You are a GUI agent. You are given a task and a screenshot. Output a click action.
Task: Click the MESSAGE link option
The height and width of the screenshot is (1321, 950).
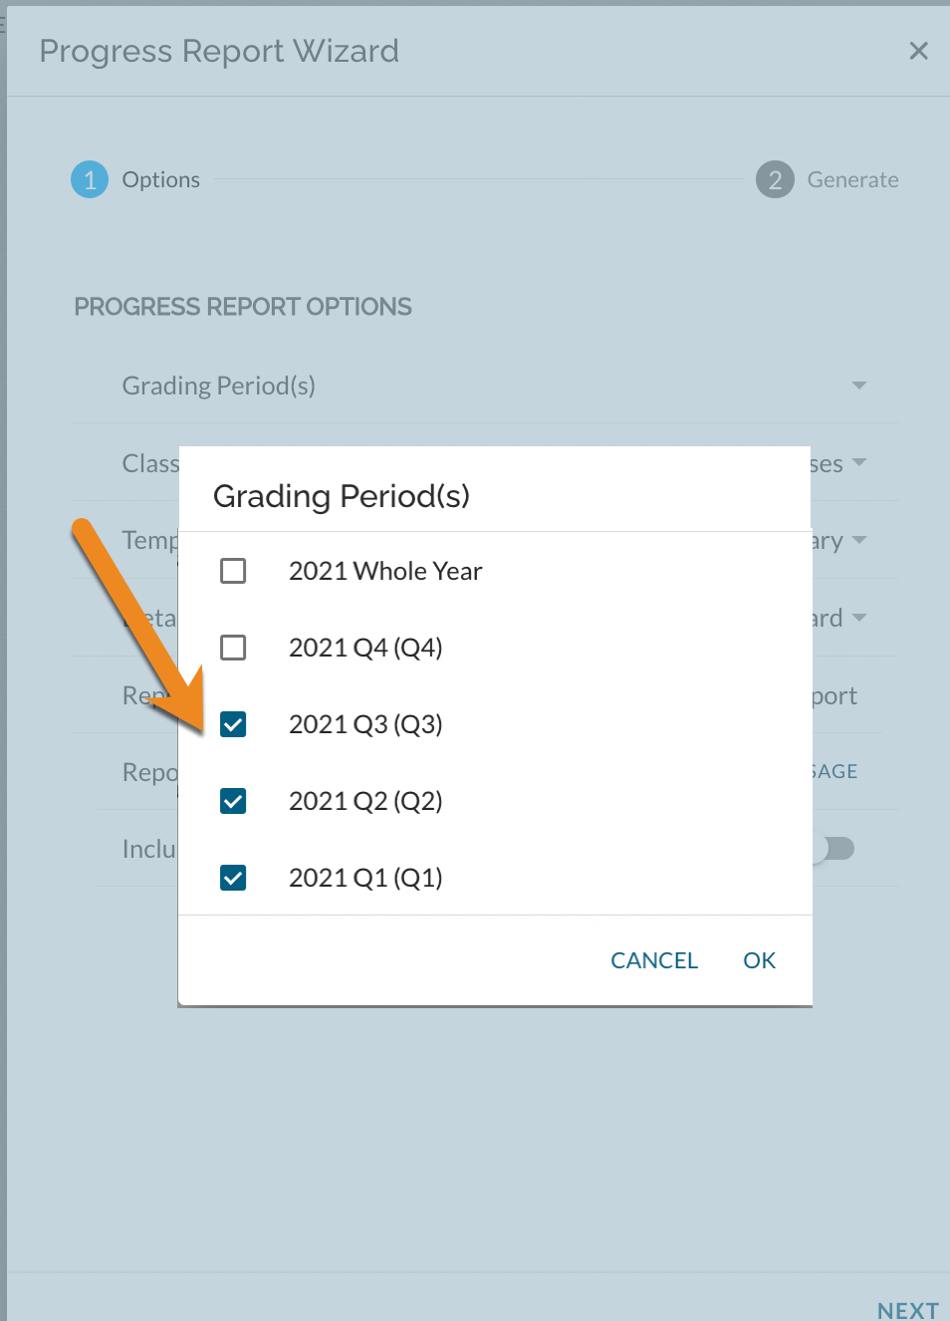pos(834,771)
